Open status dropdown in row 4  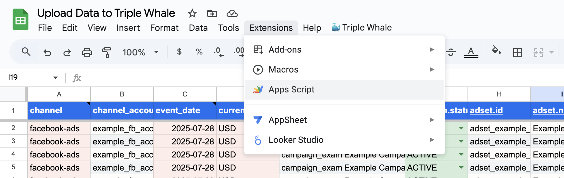tap(461, 154)
